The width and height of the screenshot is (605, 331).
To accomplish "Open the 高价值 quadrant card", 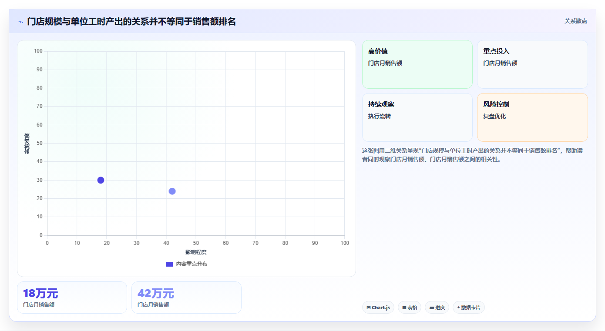I will click(417, 64).
